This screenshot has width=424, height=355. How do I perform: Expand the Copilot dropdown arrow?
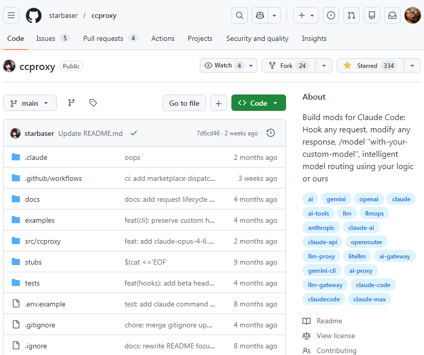point(274,15)
